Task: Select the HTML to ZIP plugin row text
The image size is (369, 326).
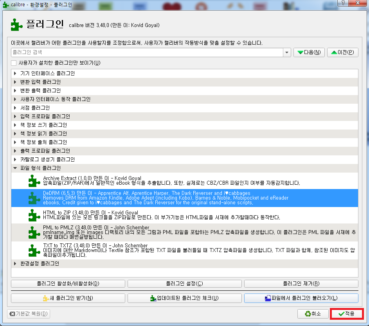Action: point(162,215)
